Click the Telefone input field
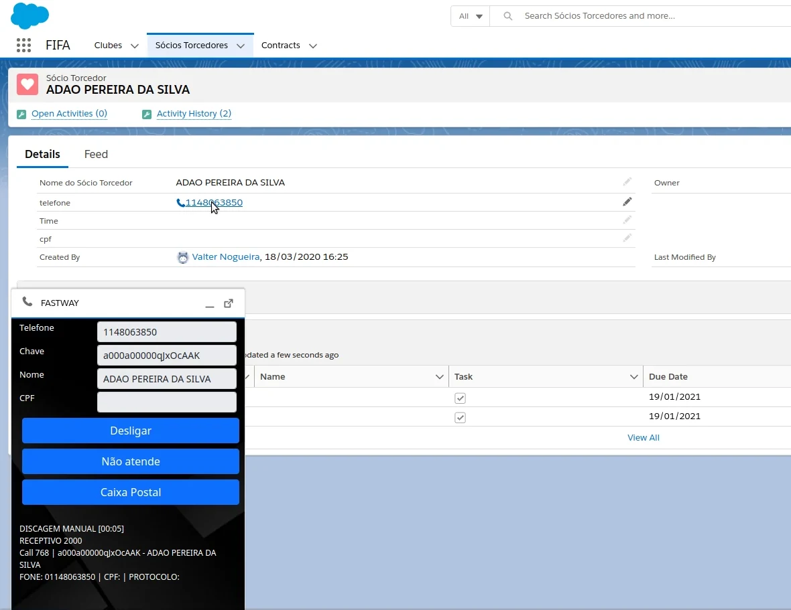 click(166, 332)
